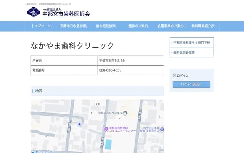
Task: Click the dental association logo emblem
Action: (x=34, y=12)
